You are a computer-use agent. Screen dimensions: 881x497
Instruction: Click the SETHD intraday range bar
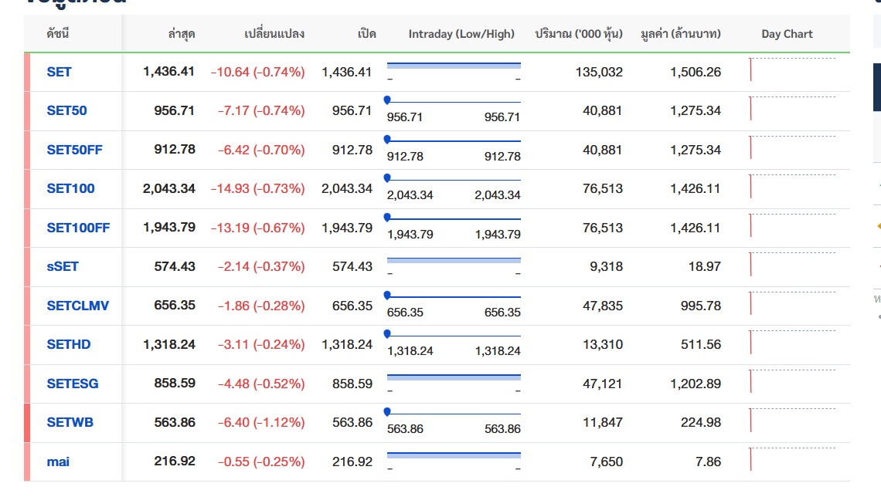[454, 335]
